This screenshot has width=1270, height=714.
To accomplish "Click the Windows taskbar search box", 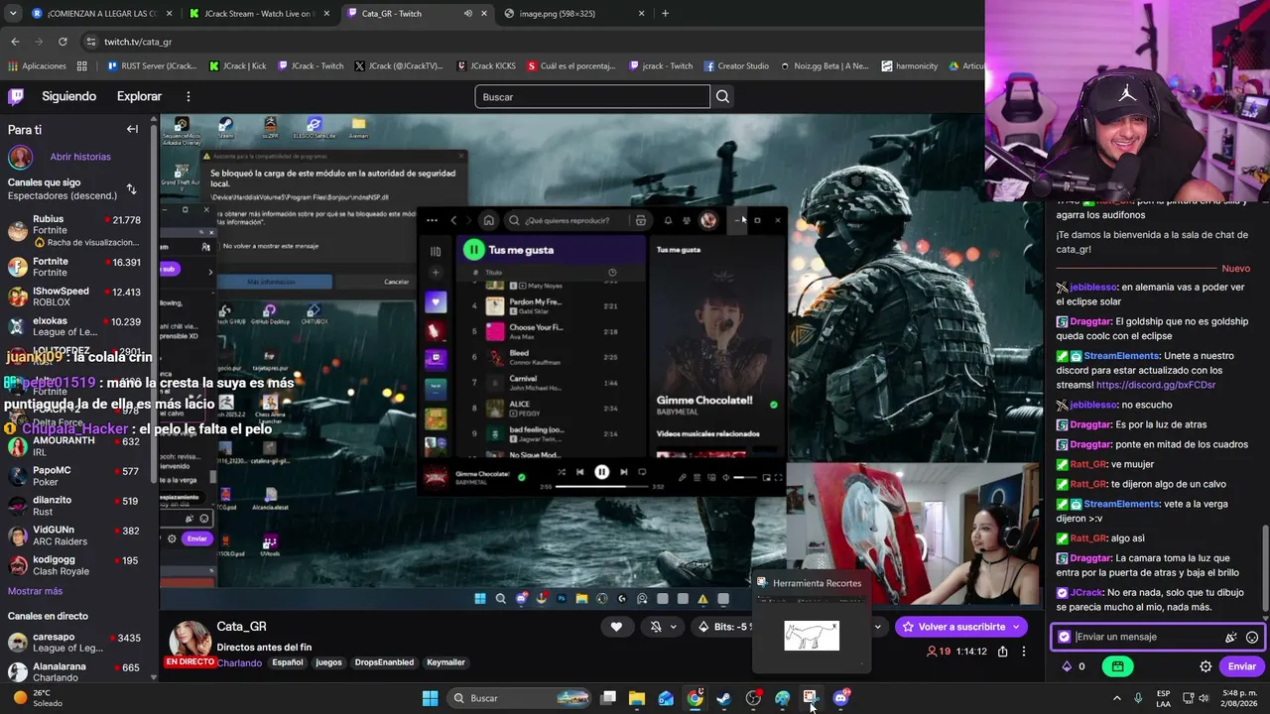I will point(518,698).
